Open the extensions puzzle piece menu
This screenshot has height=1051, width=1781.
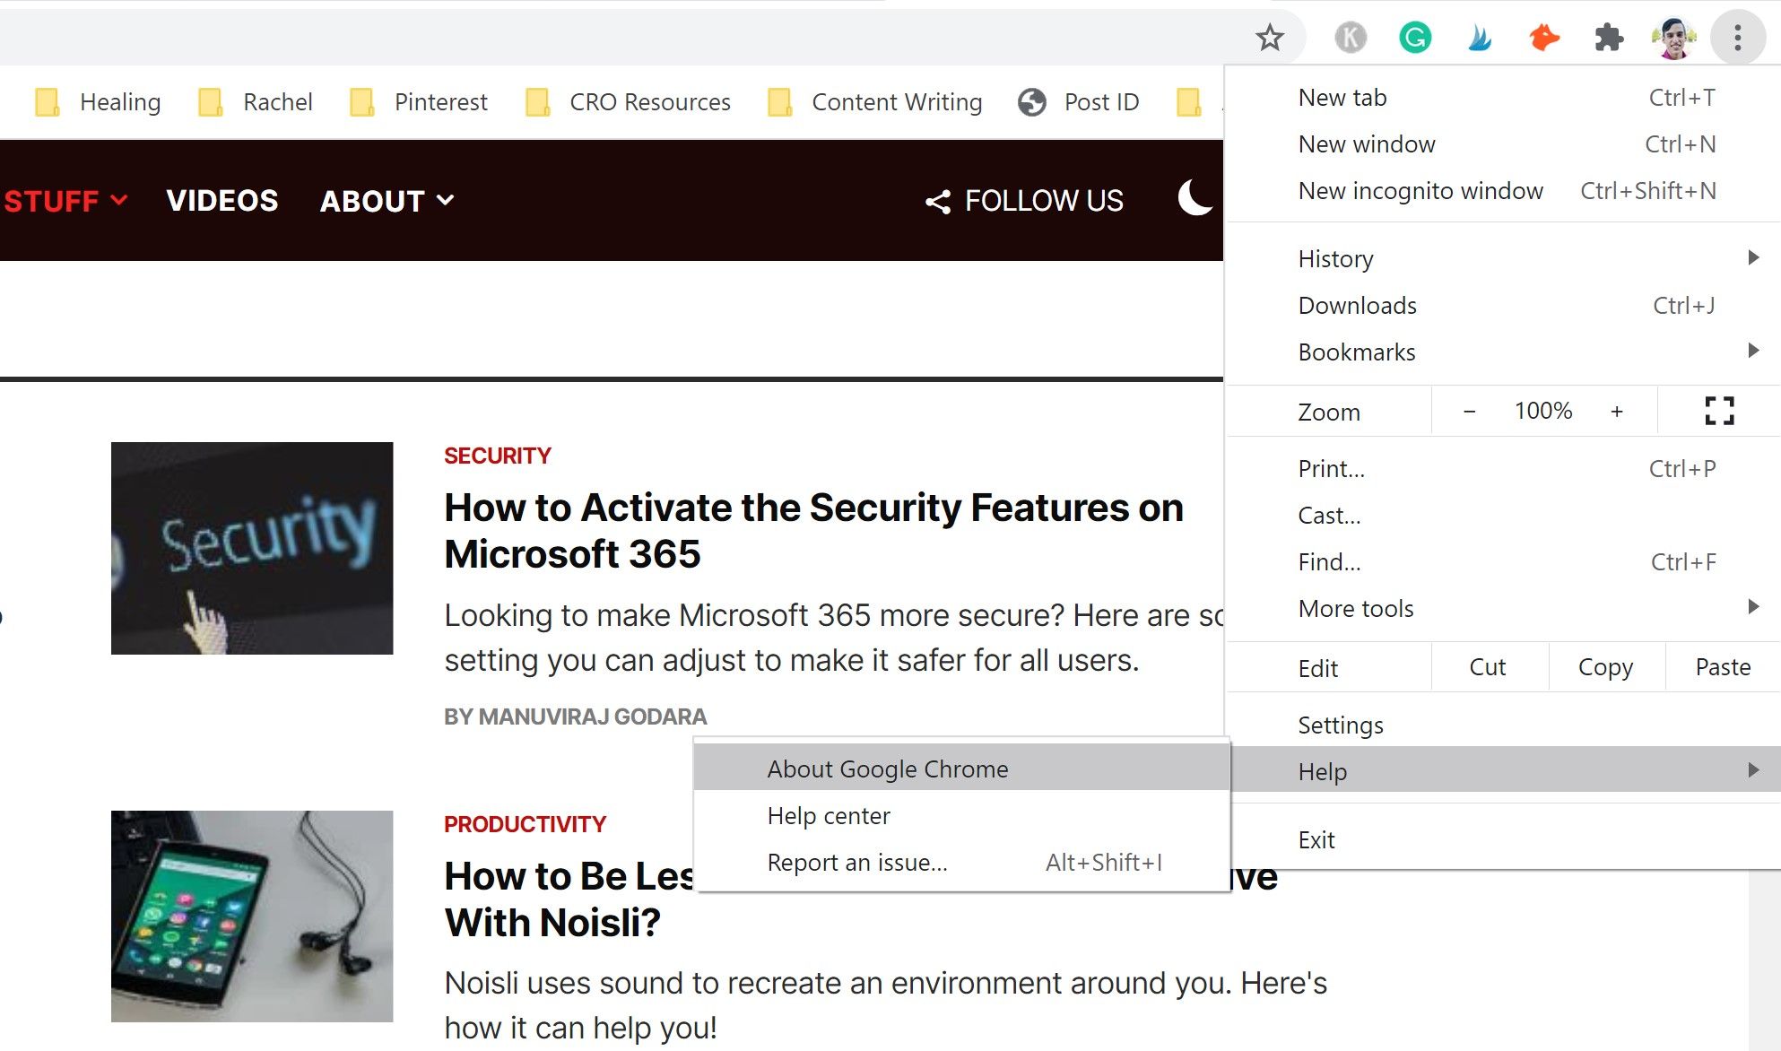click(x=1608, y=37)
